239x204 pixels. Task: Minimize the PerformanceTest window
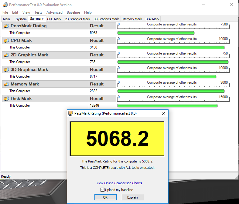click(204, 5)
